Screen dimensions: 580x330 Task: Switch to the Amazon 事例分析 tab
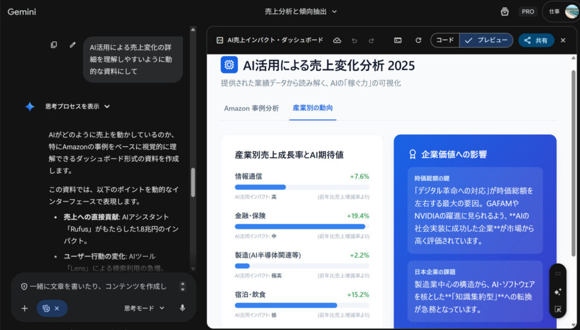251,108
